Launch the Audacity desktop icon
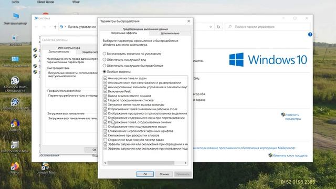The image size is (336, 189). click(15, 125)
